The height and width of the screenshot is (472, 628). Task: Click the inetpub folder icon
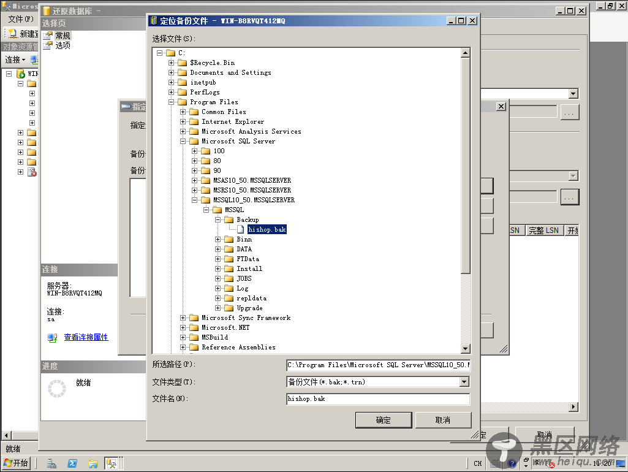coord(182,82)
